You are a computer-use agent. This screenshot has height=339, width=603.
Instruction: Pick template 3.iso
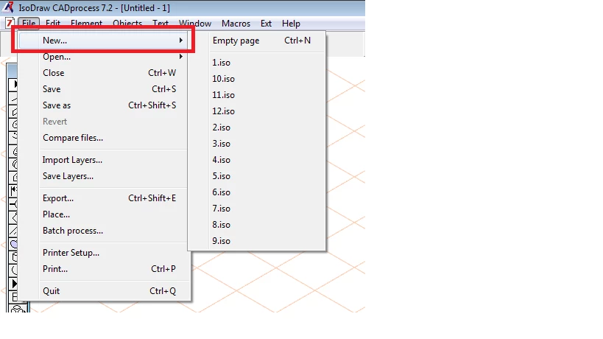click(x=257, y=143)
